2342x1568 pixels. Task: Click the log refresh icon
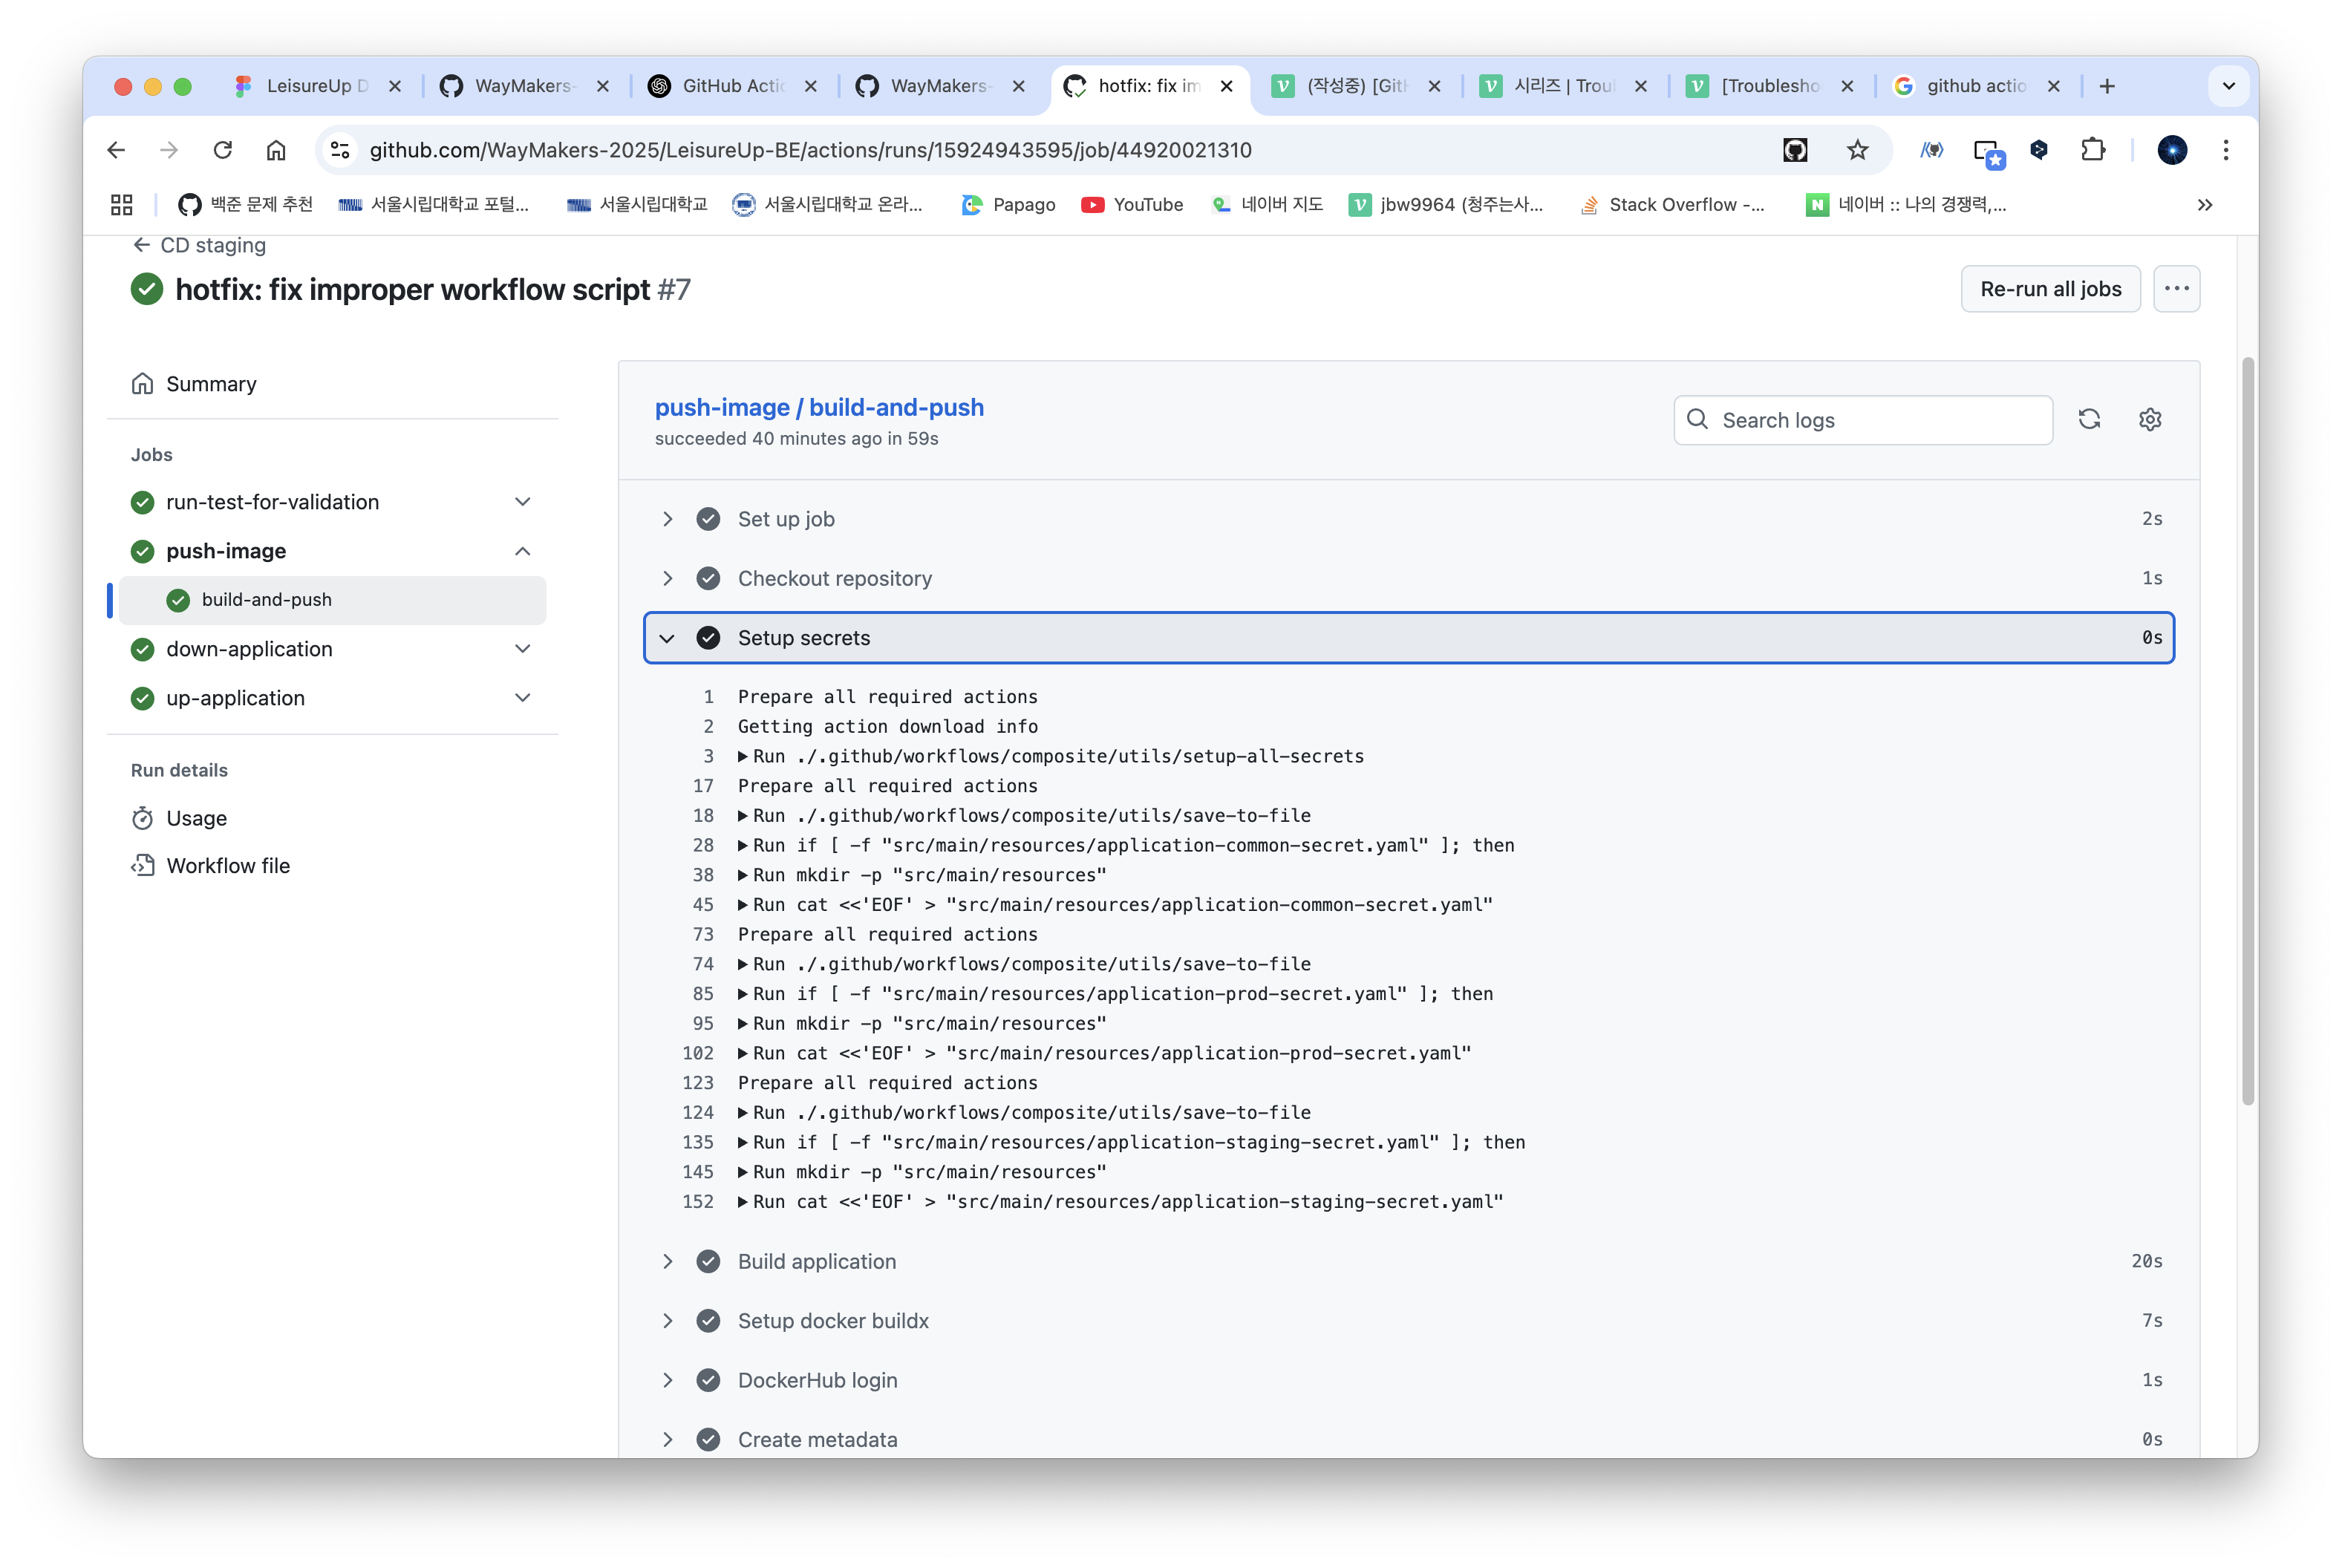point(2089,419)
